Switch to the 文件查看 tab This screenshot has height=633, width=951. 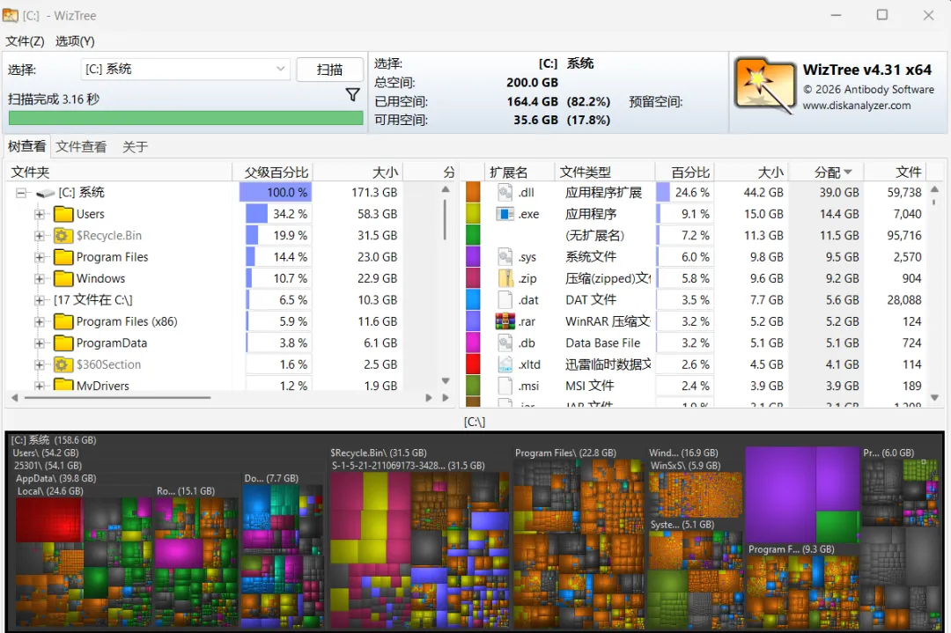coord(81,147)
